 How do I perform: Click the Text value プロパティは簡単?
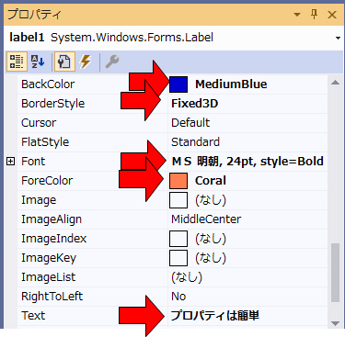(x=215, y=316)
